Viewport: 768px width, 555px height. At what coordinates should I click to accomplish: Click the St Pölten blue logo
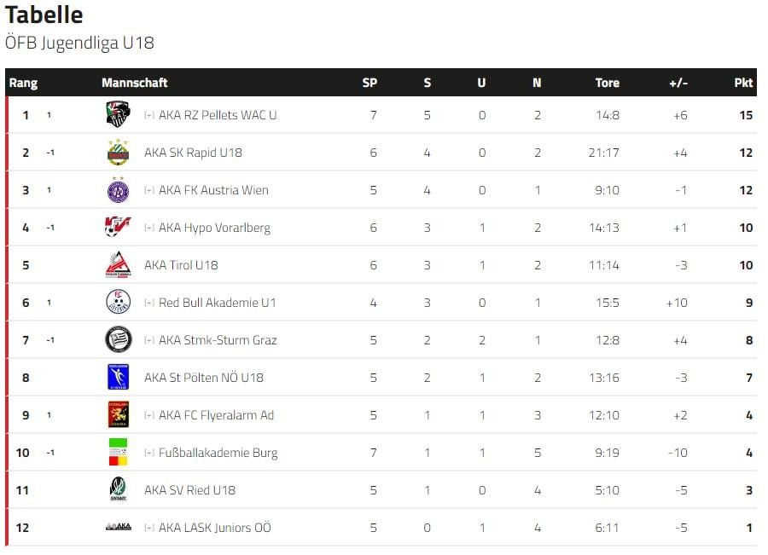[118, 377]
